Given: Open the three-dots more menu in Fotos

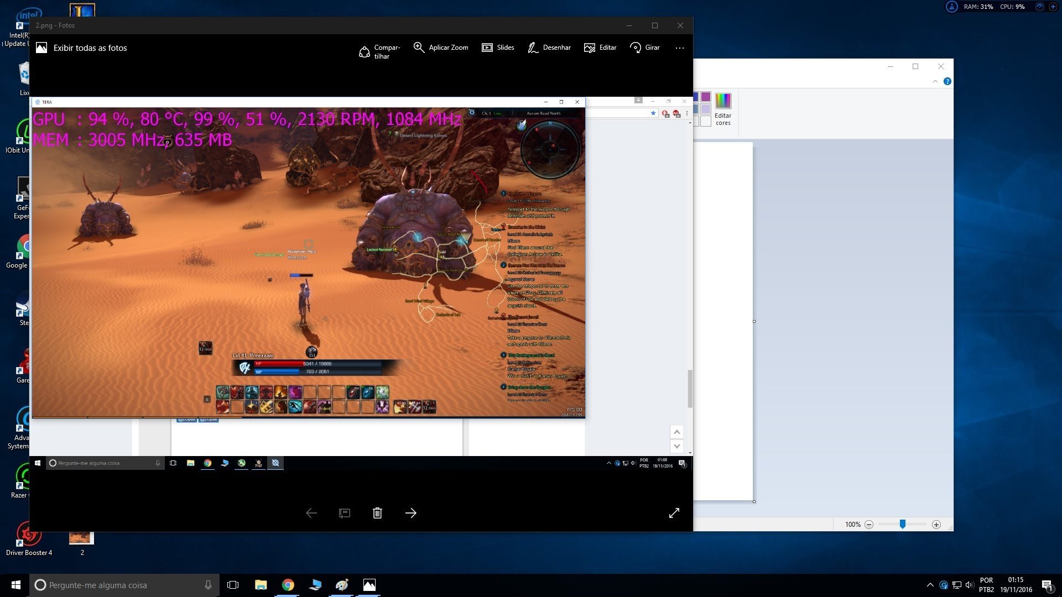Looking at the screenshot, I should pos(680,48).
